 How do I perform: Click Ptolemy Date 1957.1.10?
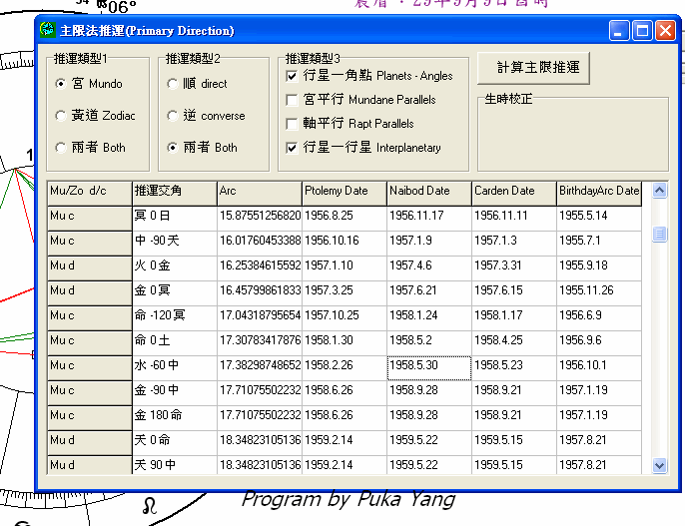pyautogui.click(x=344, y=268)
